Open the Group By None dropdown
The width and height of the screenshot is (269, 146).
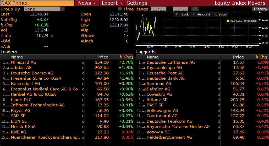[44, 9]
